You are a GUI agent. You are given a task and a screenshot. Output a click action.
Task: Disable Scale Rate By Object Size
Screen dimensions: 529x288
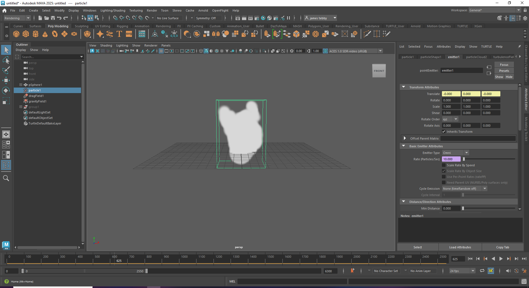click(x=444, y=171)
